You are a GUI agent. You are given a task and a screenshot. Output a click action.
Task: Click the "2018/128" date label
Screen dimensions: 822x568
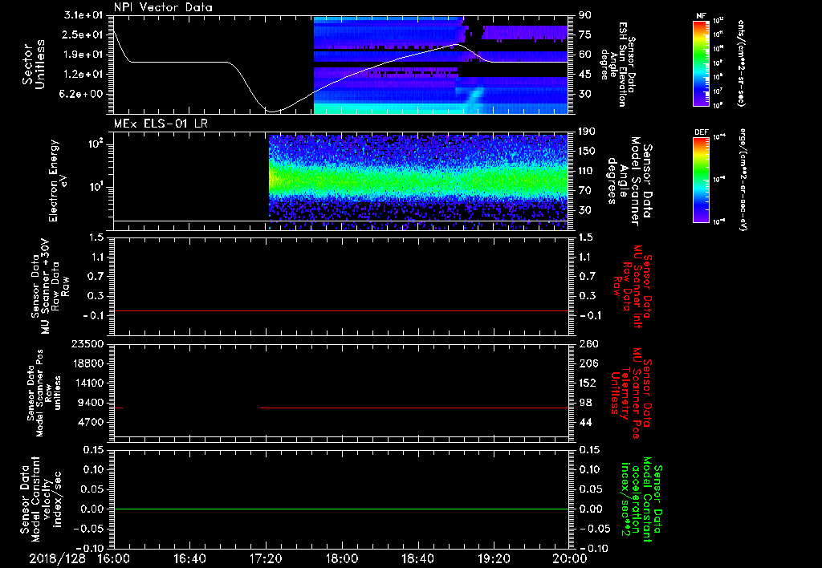[58, 558]
